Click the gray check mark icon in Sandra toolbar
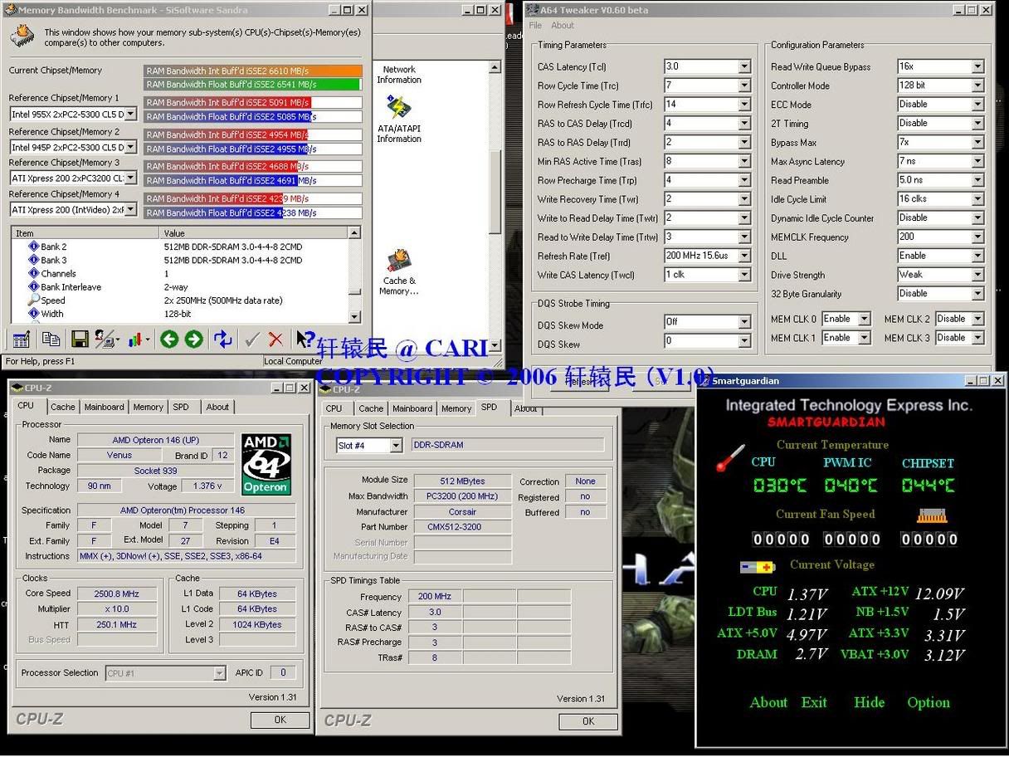1009x757 pixels. (x=252, y=339)
